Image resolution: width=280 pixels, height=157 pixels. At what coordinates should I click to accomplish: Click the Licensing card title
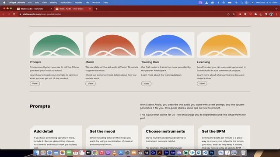pos(203,62)
